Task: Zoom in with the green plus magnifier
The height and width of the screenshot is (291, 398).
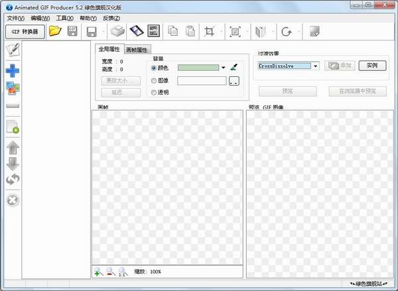Action: tap(98, 272)
